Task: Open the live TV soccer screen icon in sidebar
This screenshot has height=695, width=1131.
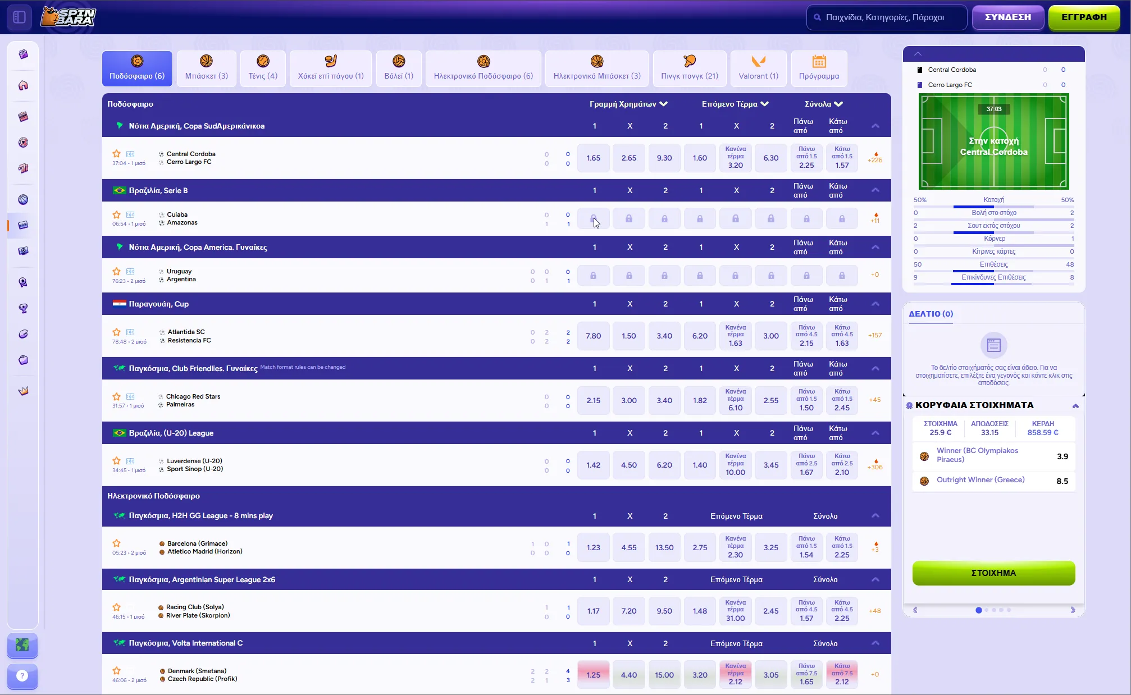Action: click(x=23, y=251)
